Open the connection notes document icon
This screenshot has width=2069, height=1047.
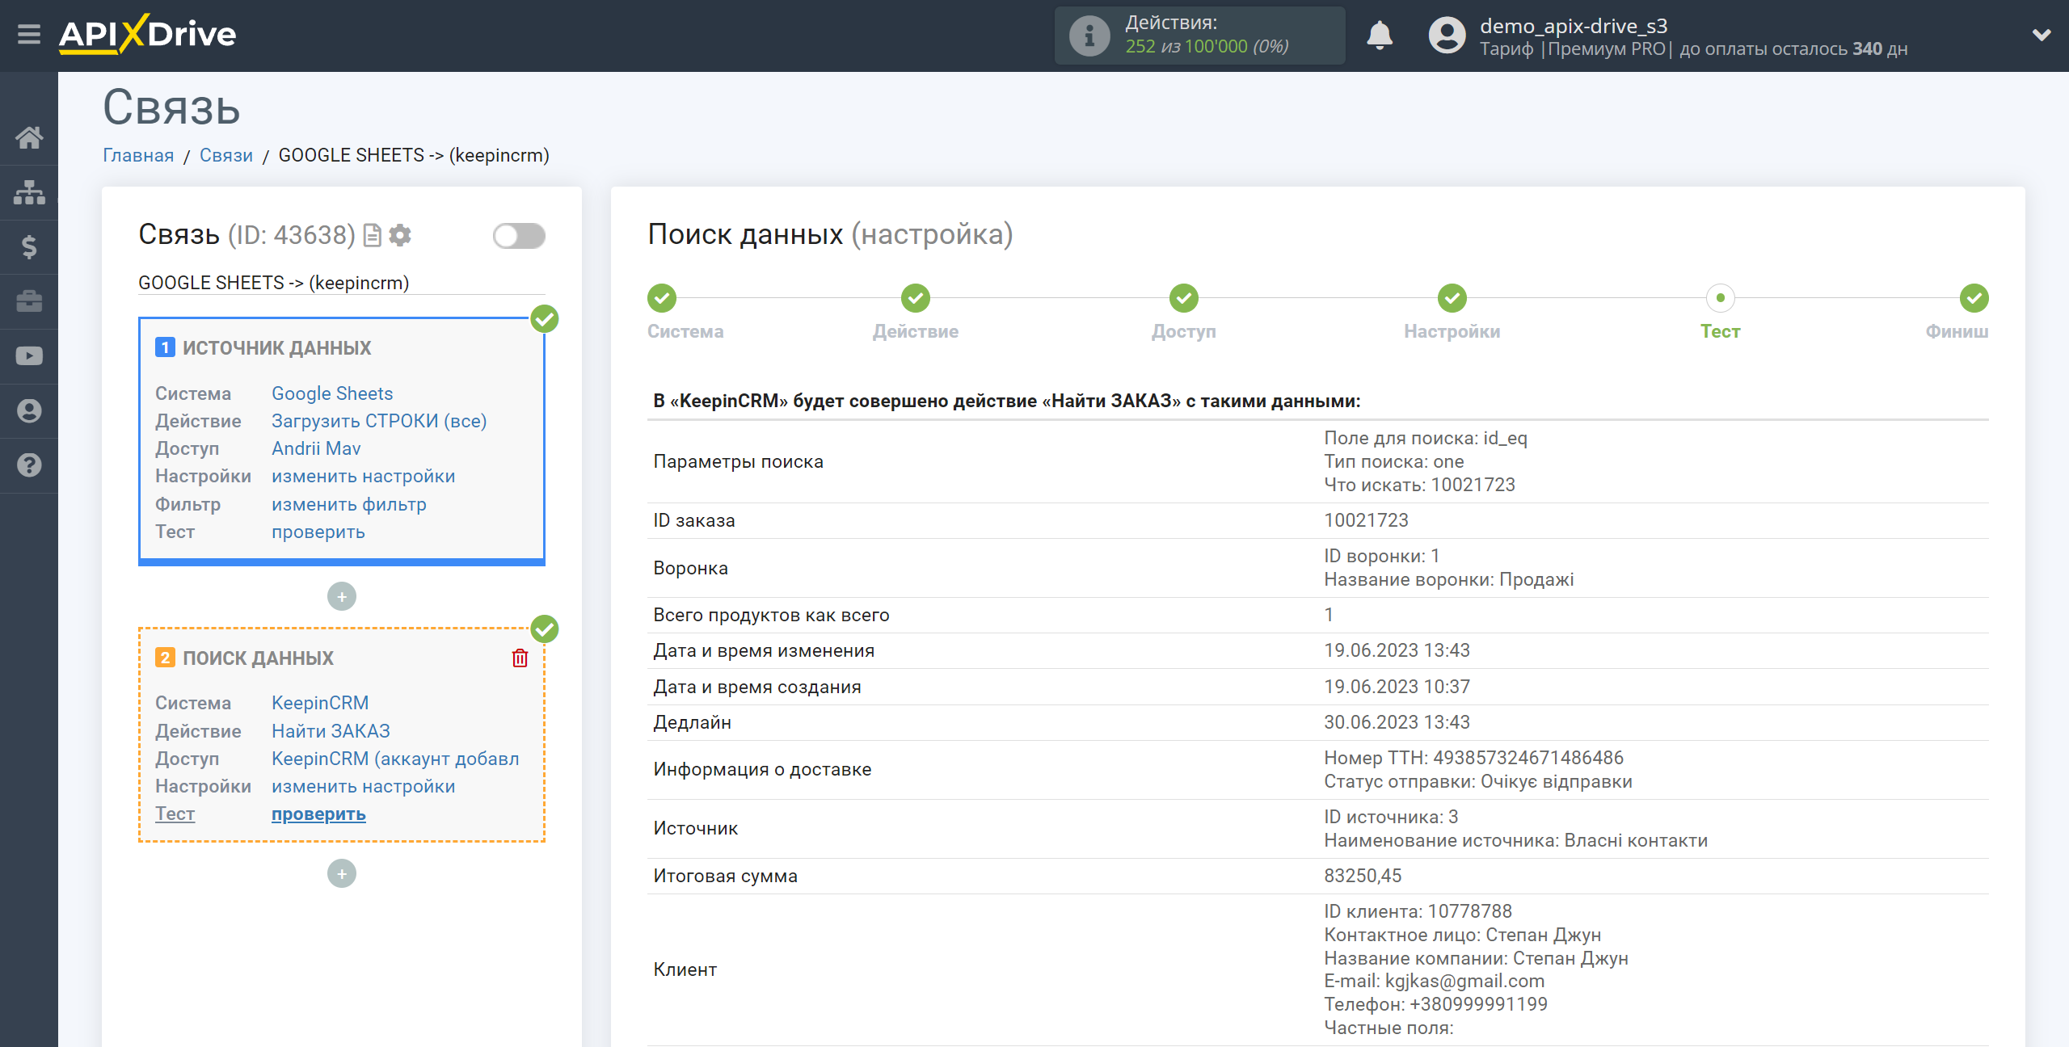point(373,235)
